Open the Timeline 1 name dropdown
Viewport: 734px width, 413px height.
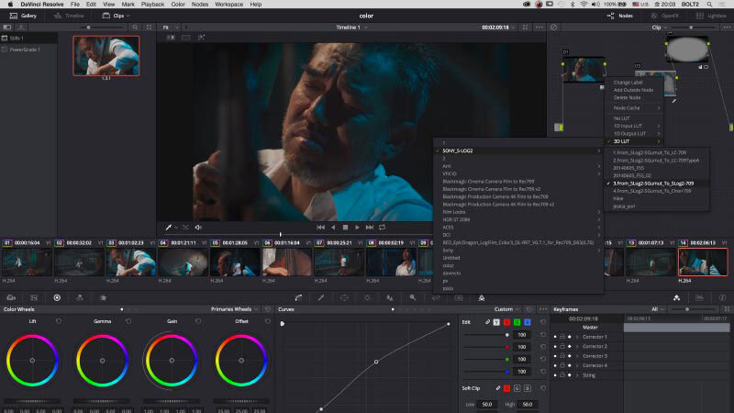351,28
